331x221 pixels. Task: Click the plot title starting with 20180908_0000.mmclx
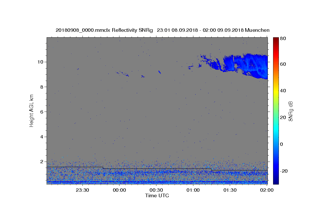click(162, 30)
